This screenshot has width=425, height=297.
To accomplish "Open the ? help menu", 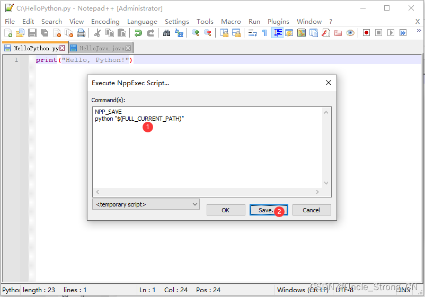I will point(330,21).
